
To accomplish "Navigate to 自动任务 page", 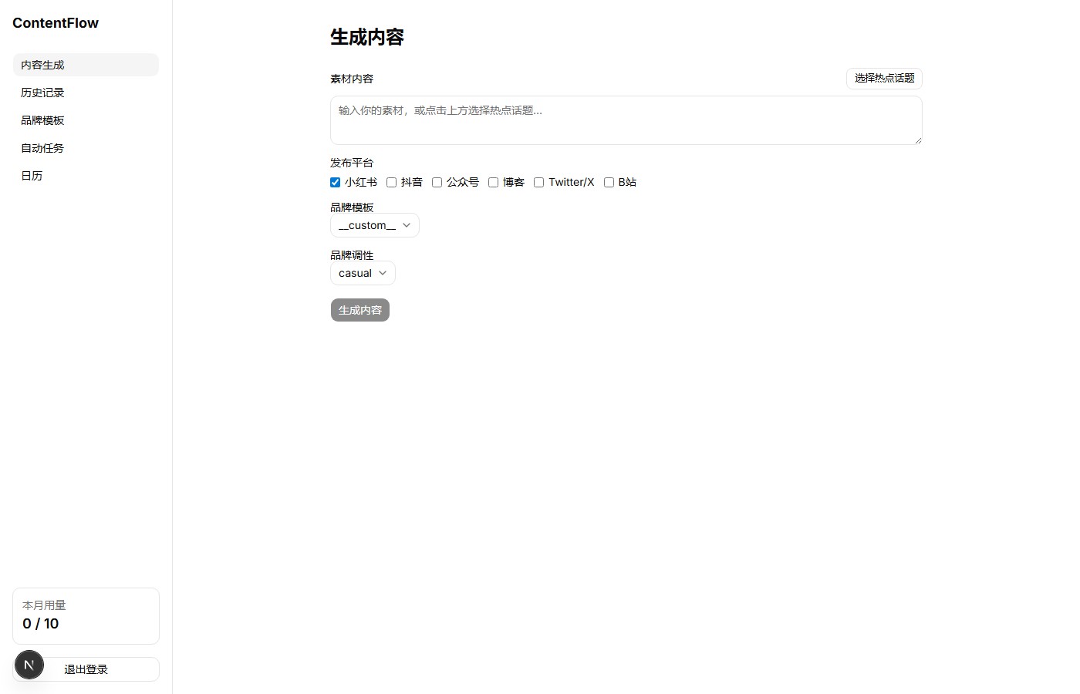I will 42,148.
